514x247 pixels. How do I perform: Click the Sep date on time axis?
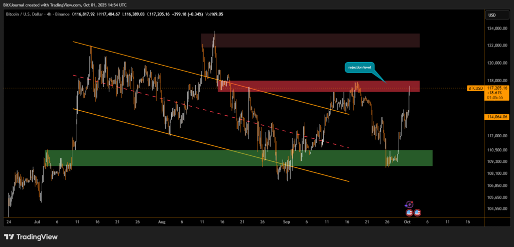286,221
